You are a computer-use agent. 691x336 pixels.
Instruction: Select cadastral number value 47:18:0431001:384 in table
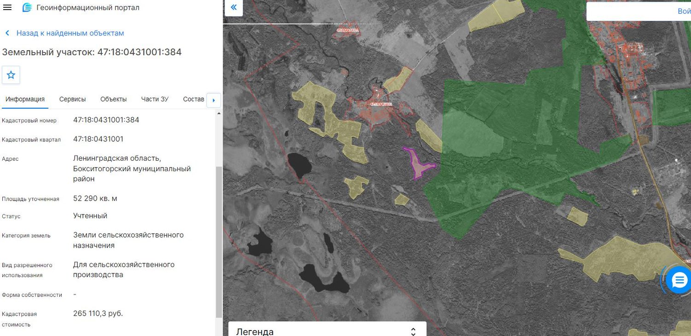point(106,120)
